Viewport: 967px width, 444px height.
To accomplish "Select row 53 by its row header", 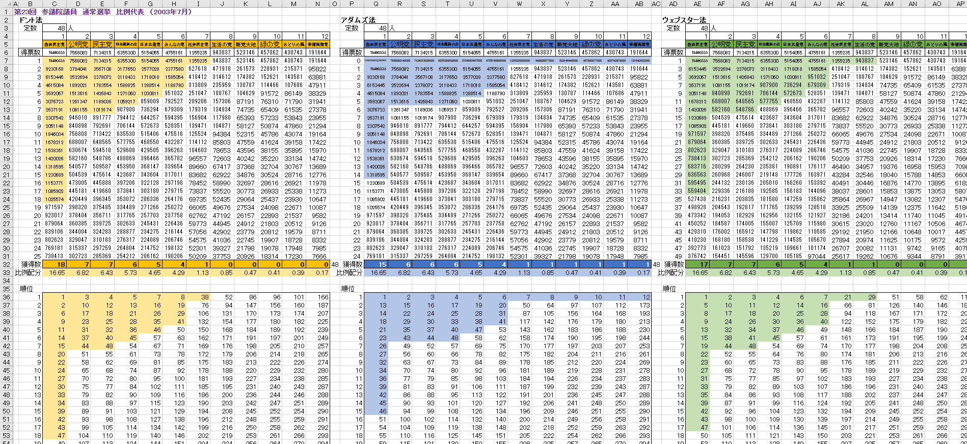I will 7,435.
